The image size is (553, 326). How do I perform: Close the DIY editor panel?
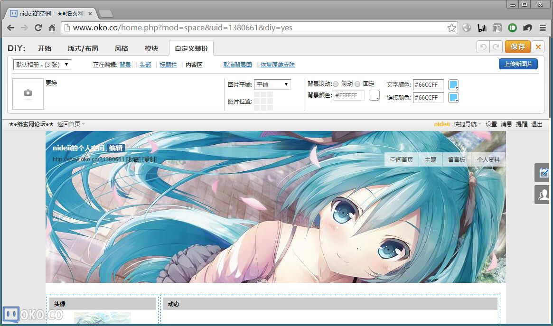(538, 47)
